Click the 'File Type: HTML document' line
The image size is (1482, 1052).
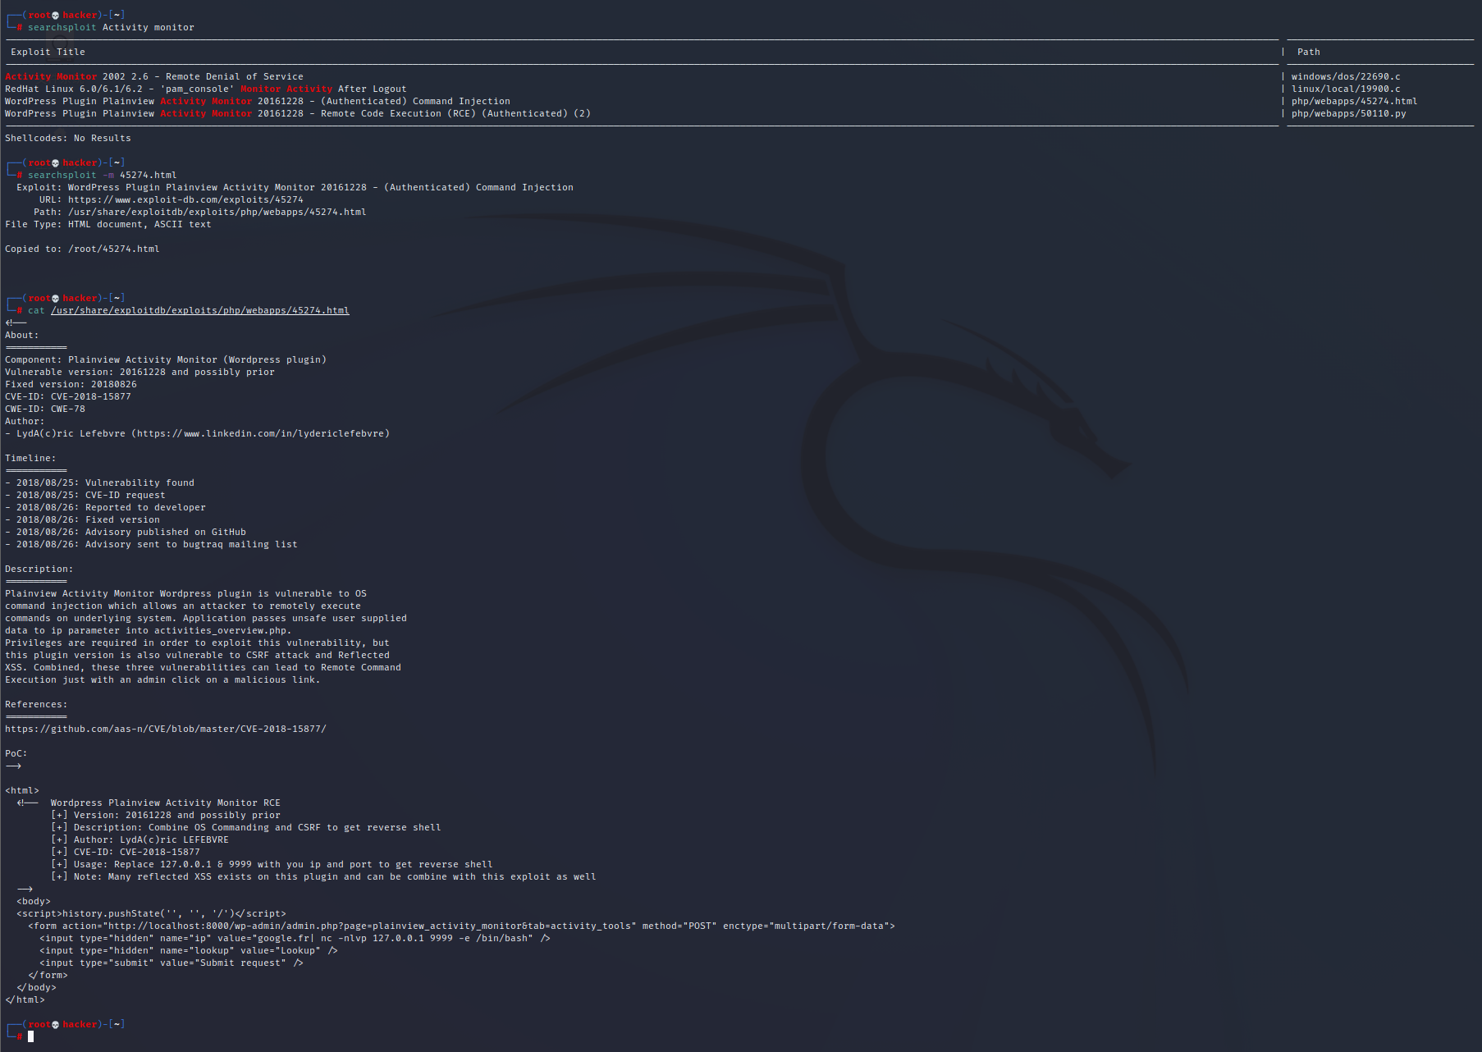point(108,224)
